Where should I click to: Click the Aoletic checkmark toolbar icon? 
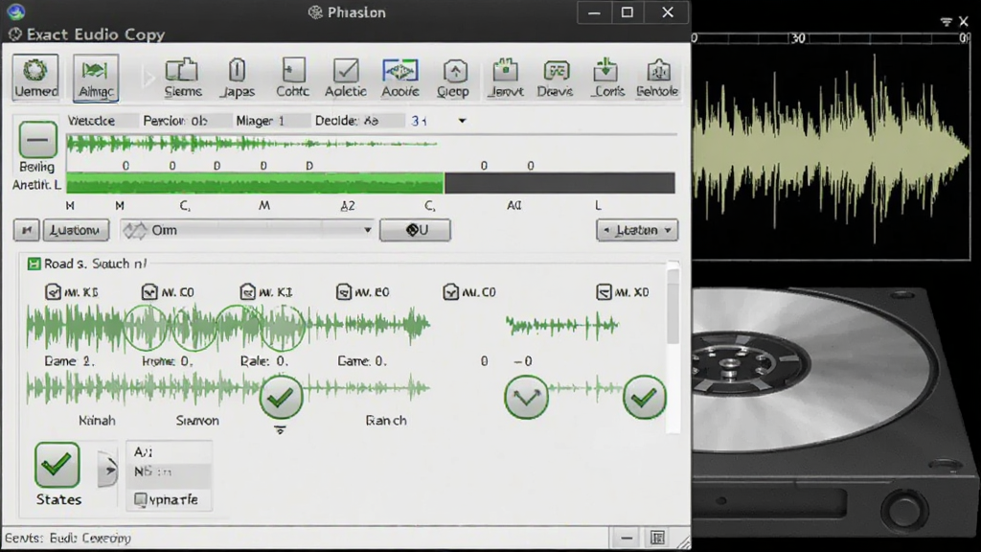pyautogui.click(x=345, y=78)
